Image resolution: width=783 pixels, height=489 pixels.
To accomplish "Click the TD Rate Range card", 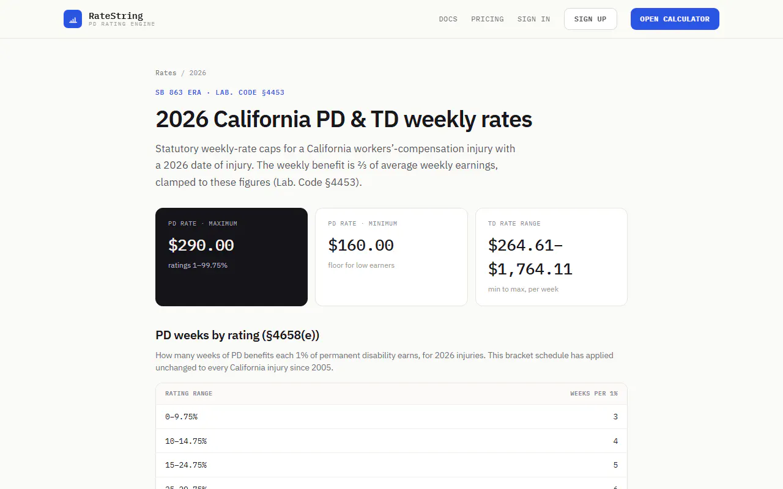I will (551, 257).
